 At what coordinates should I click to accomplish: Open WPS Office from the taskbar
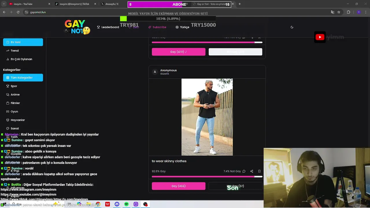(x=108, y=204)
